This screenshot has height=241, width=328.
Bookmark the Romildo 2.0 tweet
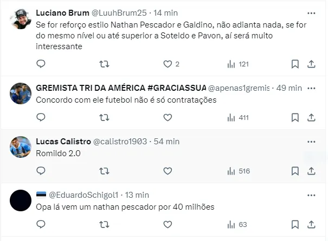tap(295, 171)
